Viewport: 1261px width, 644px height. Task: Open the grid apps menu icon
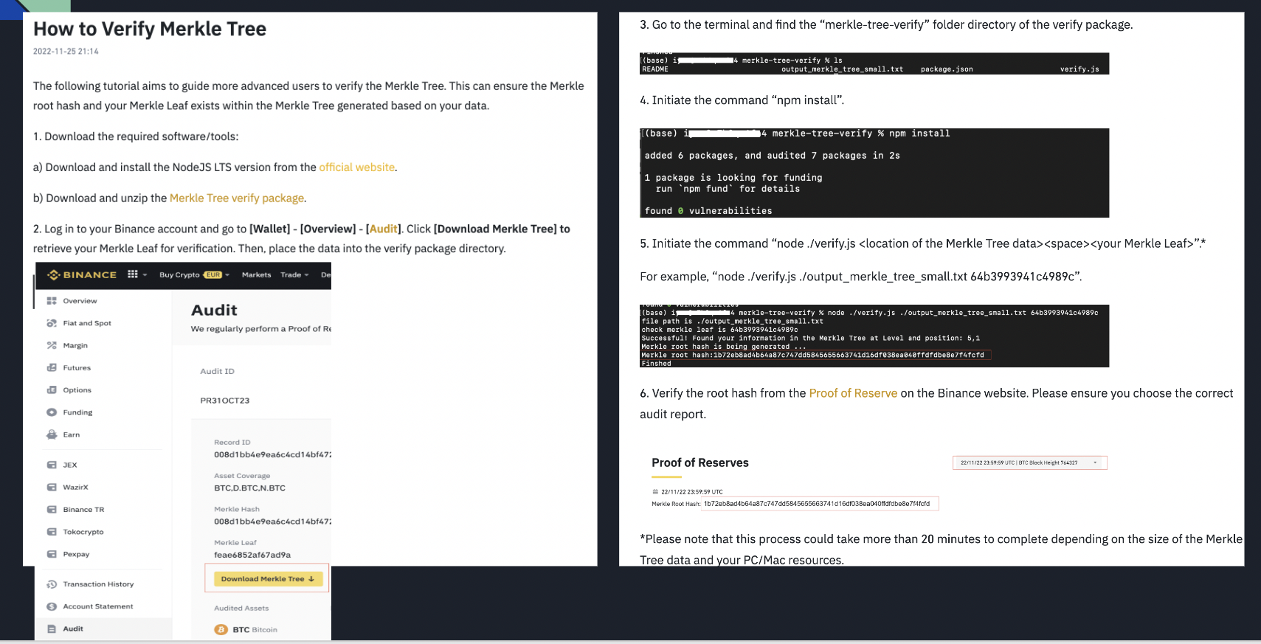pyautogui.click(x=133, y=274)
